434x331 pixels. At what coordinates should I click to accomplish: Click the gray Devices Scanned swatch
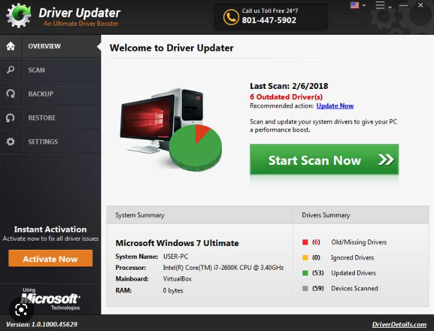tap(305, 288)
